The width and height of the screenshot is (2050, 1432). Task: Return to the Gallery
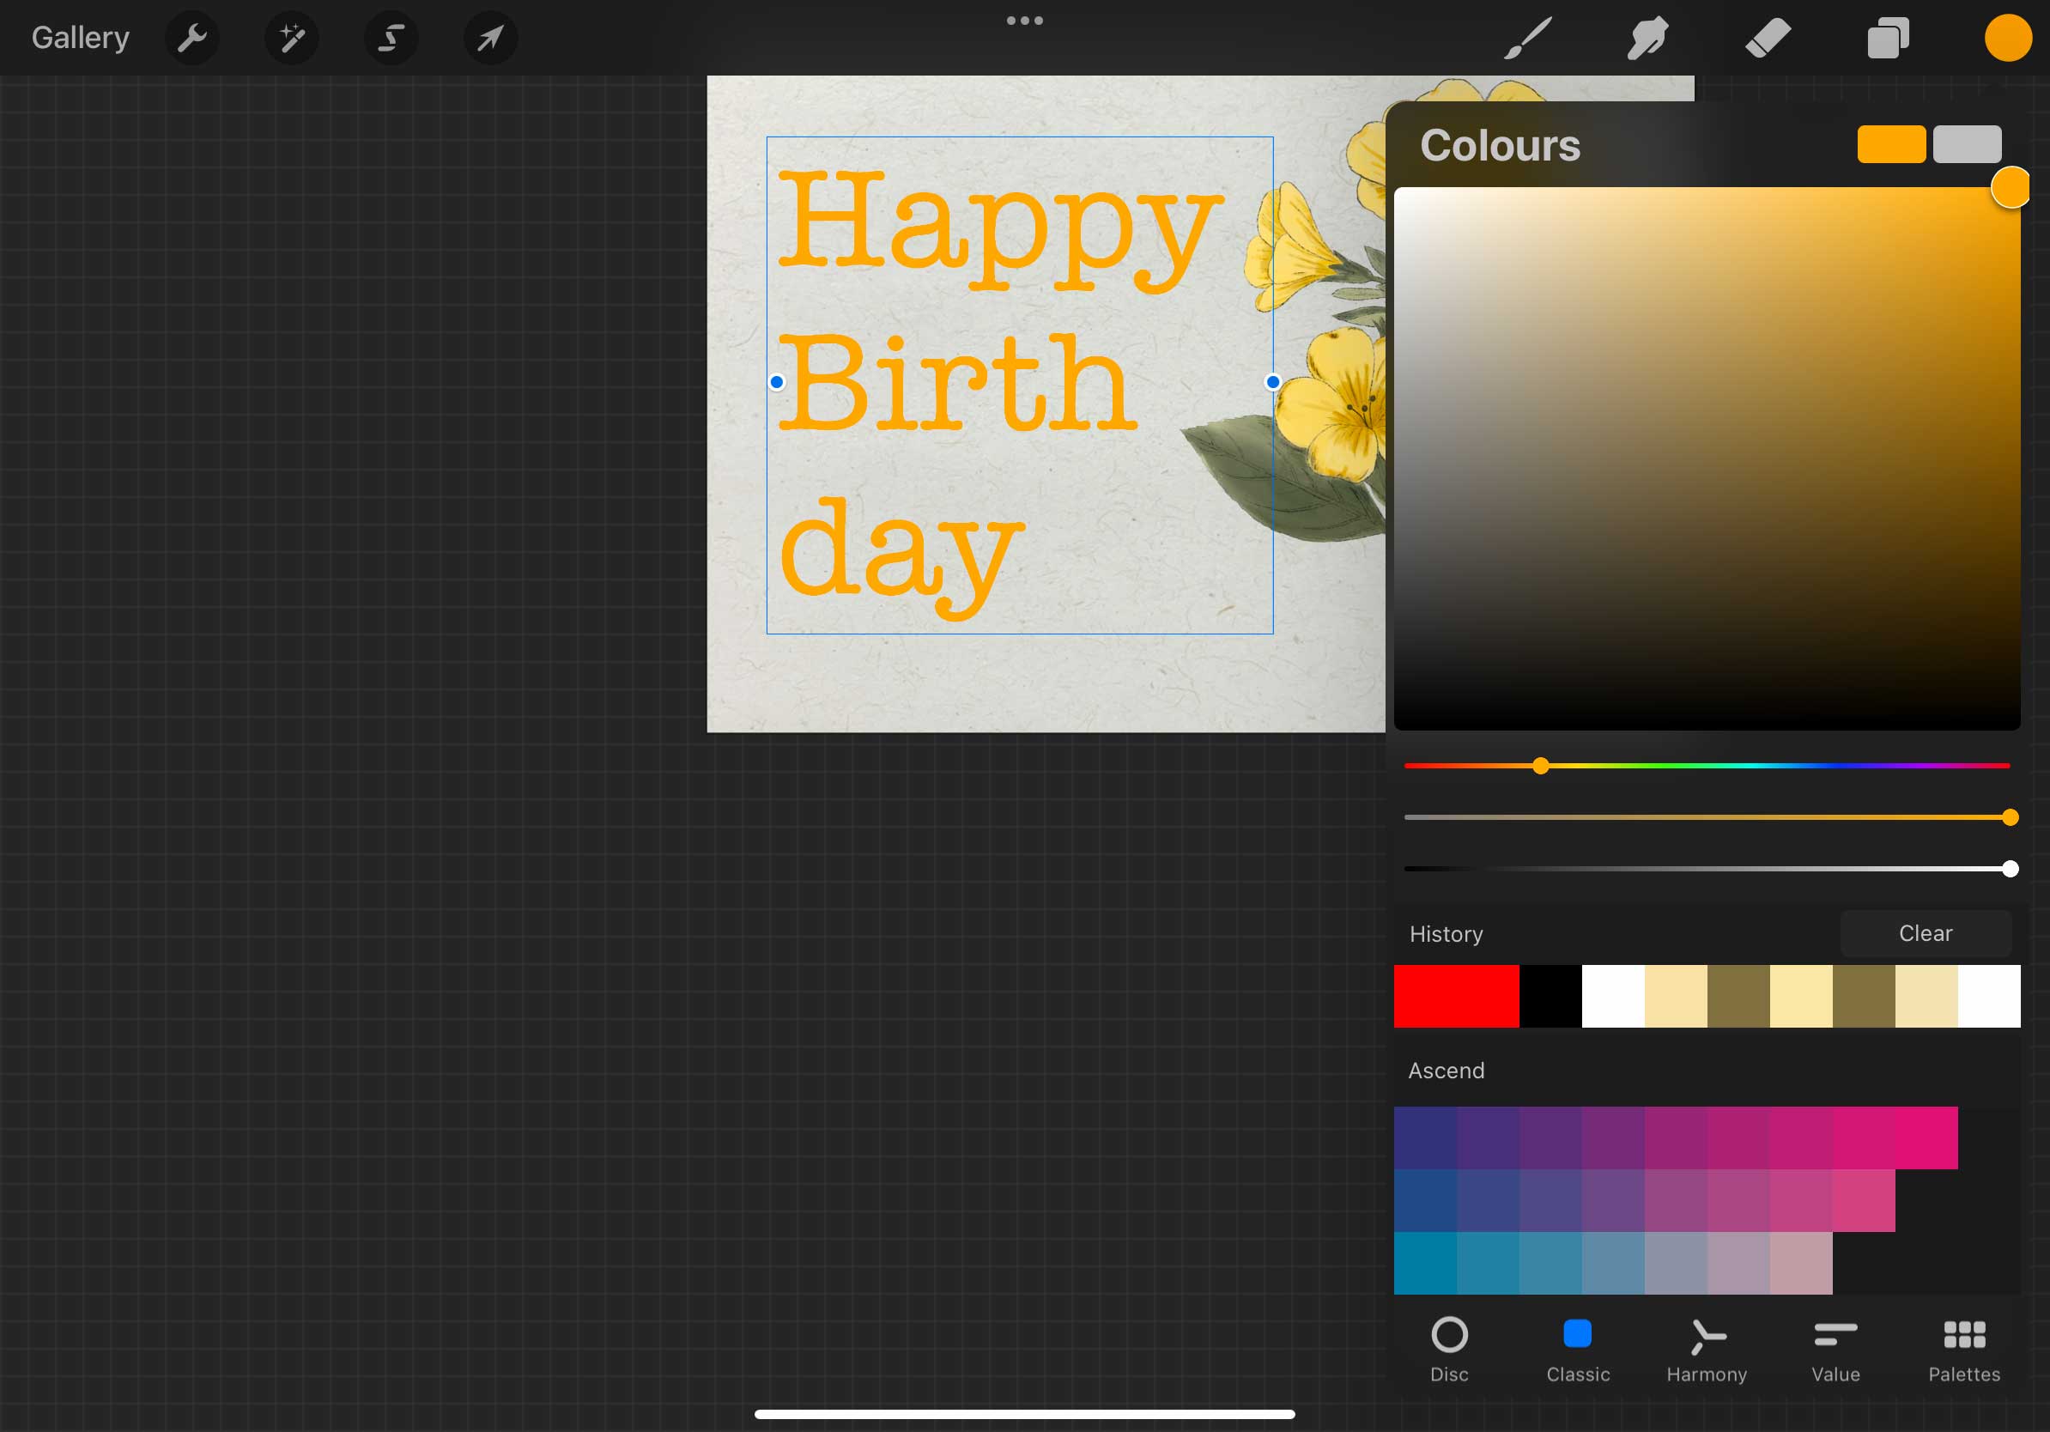click(x=81, y=39)
